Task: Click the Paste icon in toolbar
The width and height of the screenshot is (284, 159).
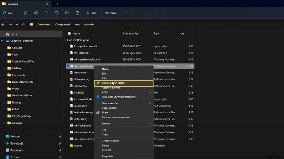Action: pos(46,13)
